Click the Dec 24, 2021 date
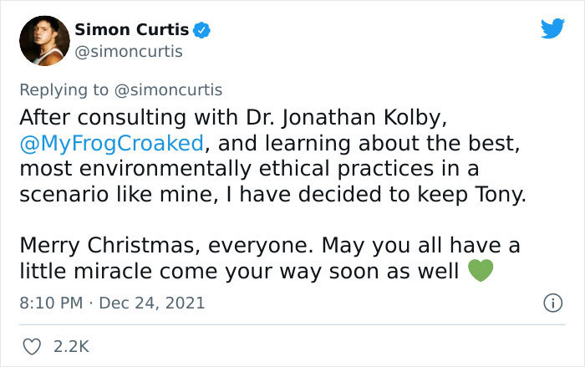The width and height of the screenshot is (585, 367). coord(151,302)
